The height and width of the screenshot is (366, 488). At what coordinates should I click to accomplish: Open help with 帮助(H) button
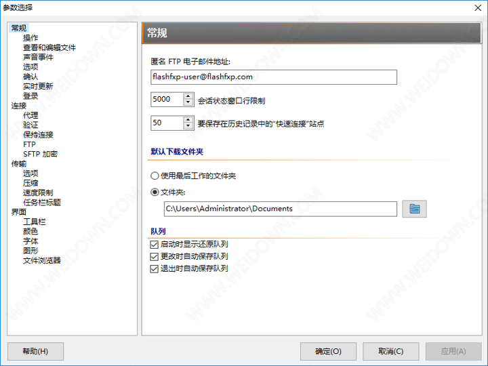click(x=35, y=351)
